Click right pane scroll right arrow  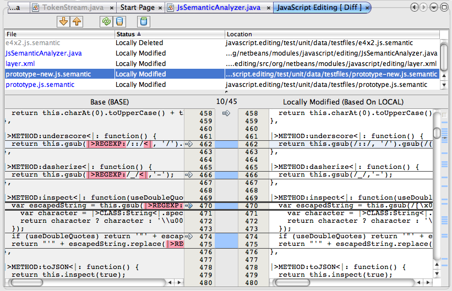point(428,283)
